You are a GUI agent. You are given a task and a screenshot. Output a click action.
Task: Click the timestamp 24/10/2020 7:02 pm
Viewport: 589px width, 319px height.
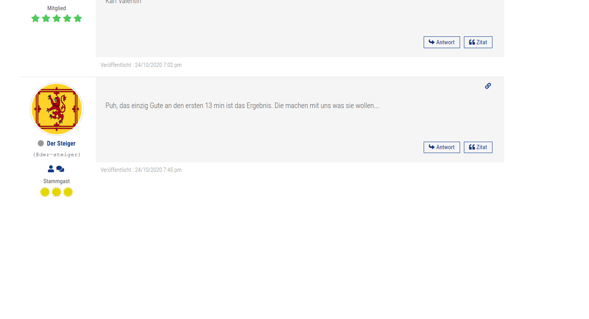coord(158,65)
